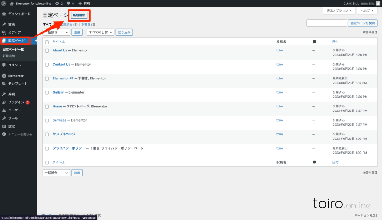Screen dimensions: 382x220
Task: Check the box beside About Us page
Action: pyautogui.click(x=47, y=51)
